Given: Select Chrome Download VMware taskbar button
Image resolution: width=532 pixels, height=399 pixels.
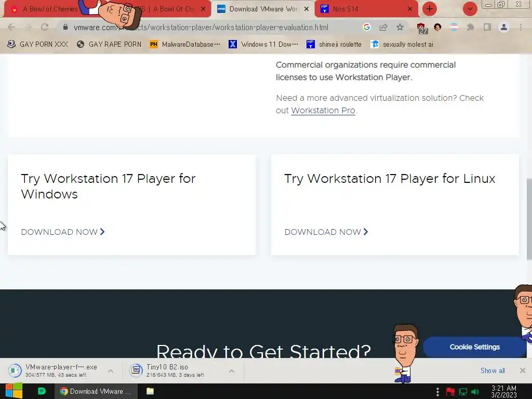Looking at the screenshot, I should point(96,391).
